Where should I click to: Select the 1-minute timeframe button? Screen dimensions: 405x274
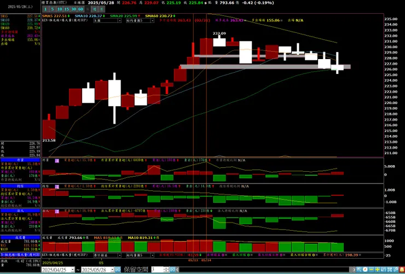coord(45,9)
